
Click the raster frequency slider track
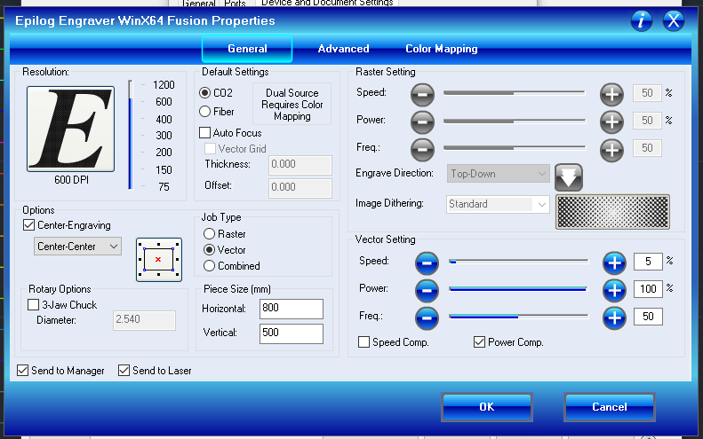515,148
